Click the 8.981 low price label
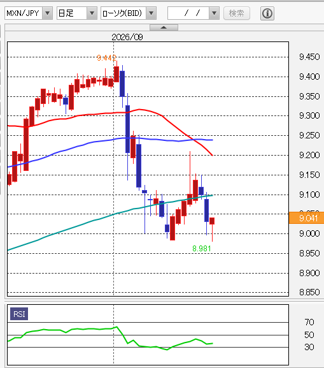 pyautogui.click(x=202, y=248)
